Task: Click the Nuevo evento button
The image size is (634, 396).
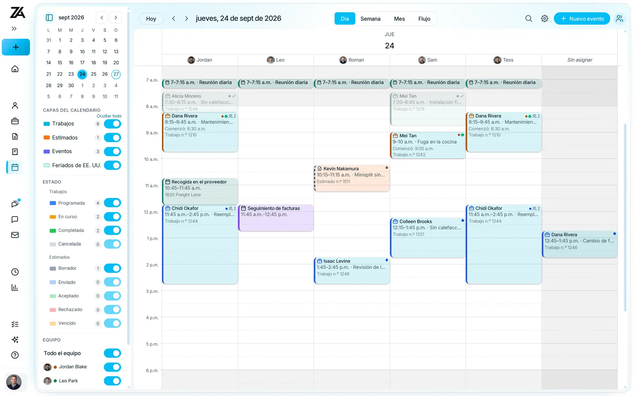Action: 582,19
